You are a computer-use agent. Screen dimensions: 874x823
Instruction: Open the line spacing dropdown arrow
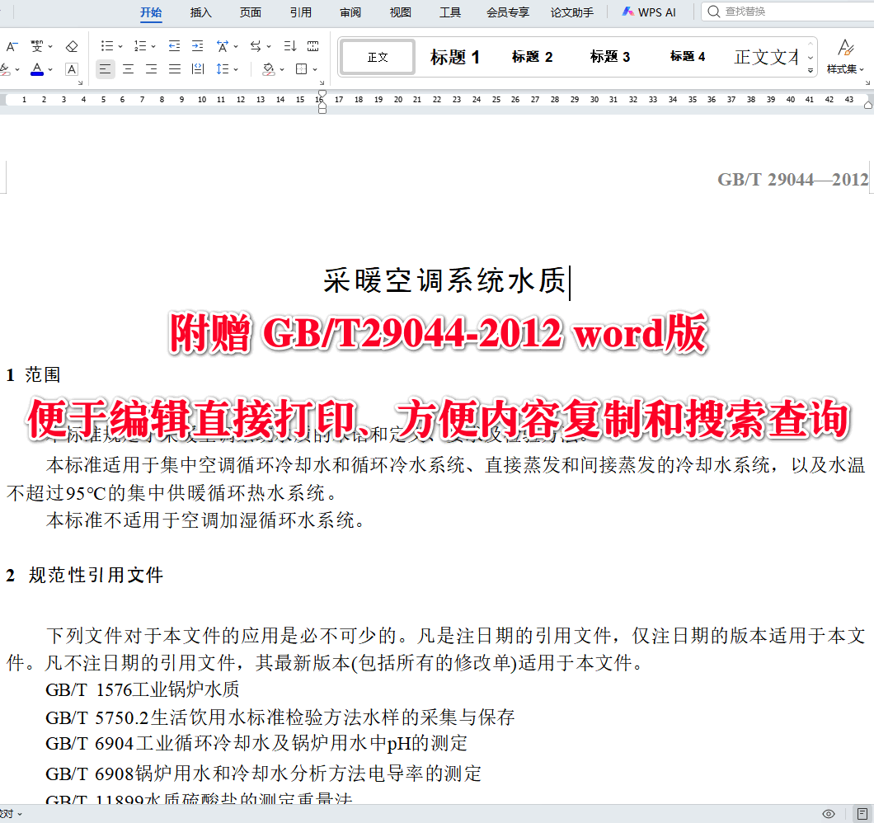coord(236,70)
